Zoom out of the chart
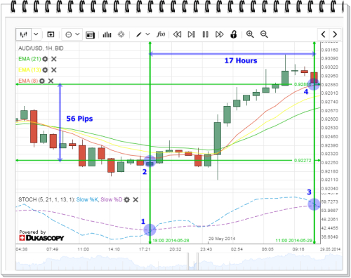 (x=264, y=34)
